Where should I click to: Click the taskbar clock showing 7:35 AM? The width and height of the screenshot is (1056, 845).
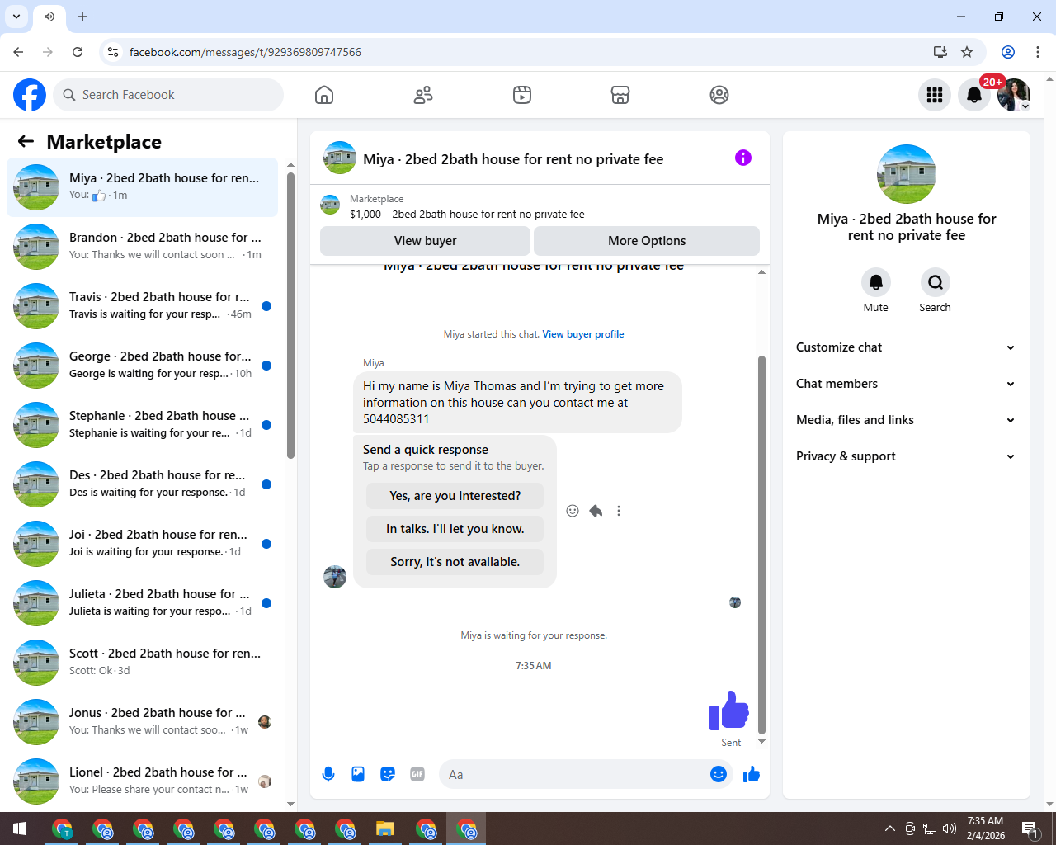point(986,828)
